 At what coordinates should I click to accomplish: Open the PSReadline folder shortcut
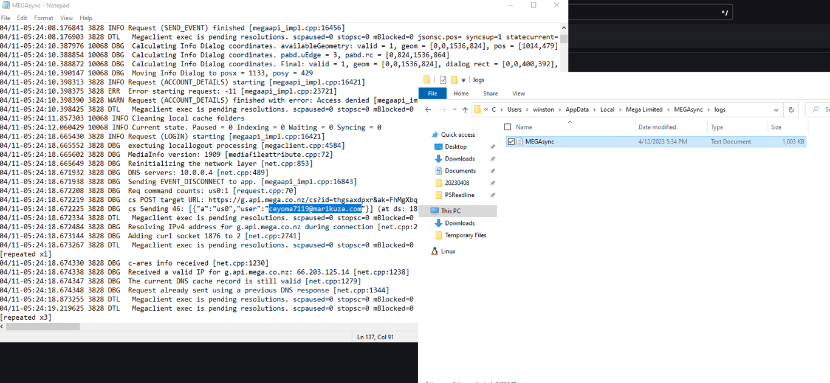click(x=459, y=195)
